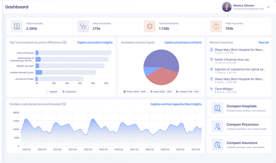Click the administration of chemotherapy bar
The image size is (276, 163).
point(72,59)
